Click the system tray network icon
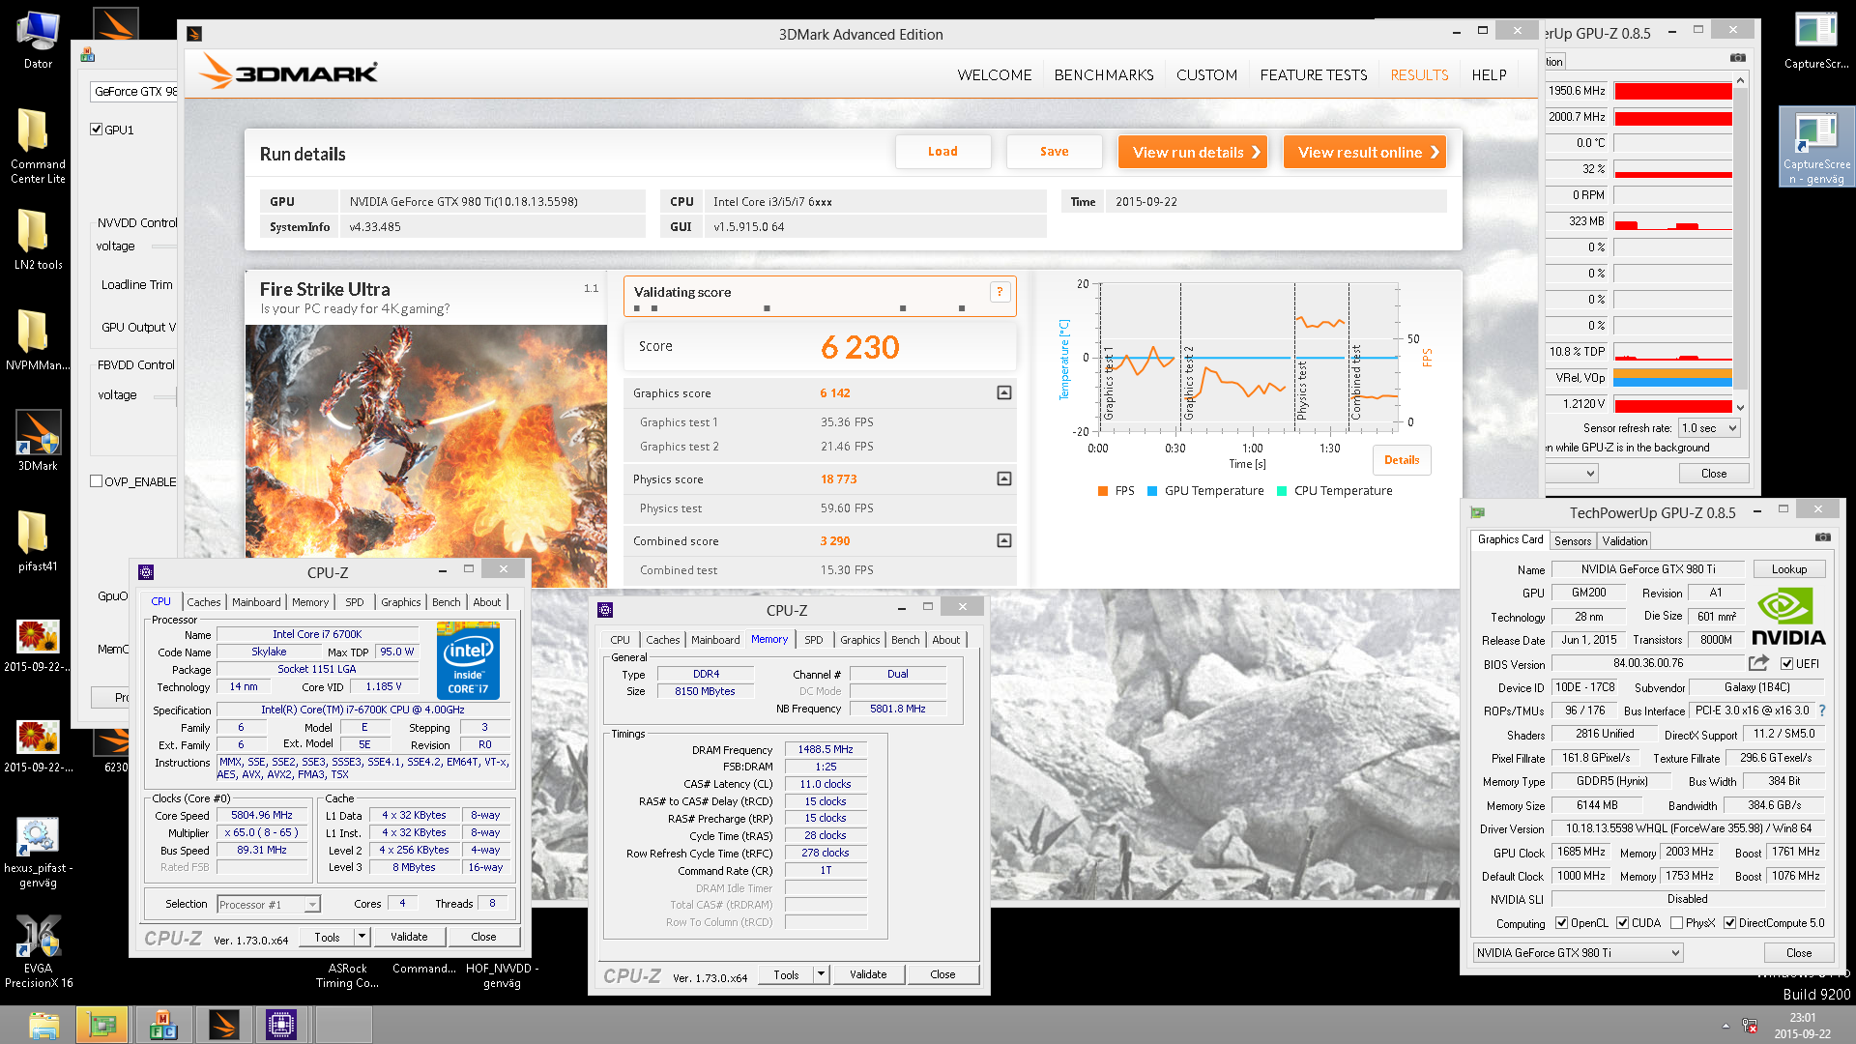This screenshot has width=1856, height=1044. tap(1750, 1026)
